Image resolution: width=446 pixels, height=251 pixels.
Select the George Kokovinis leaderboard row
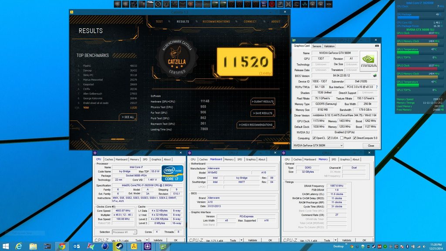point(107,98)
